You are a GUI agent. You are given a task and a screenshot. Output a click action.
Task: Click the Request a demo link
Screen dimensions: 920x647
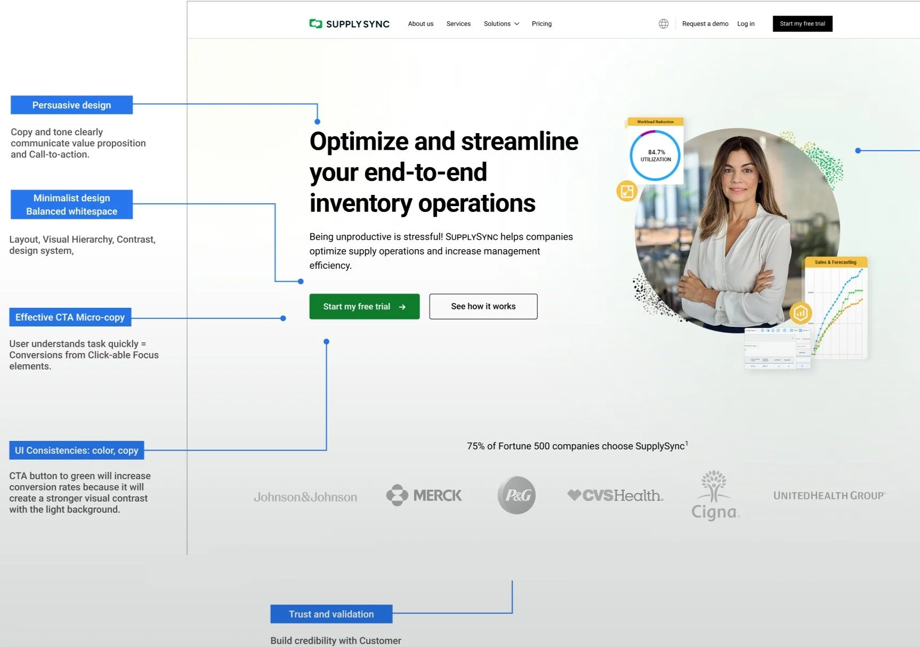(705, 24)
